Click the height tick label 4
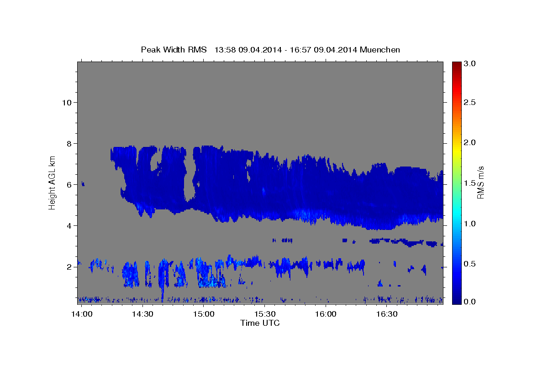This screenshot has width=548, height=365. [68, 225]
